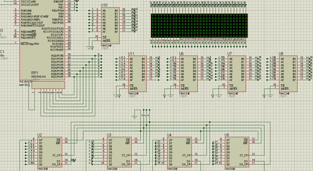Click the U7 reference label
Image resolution: width=313 pixels, height=171 pixels.
tap(230, 54)
